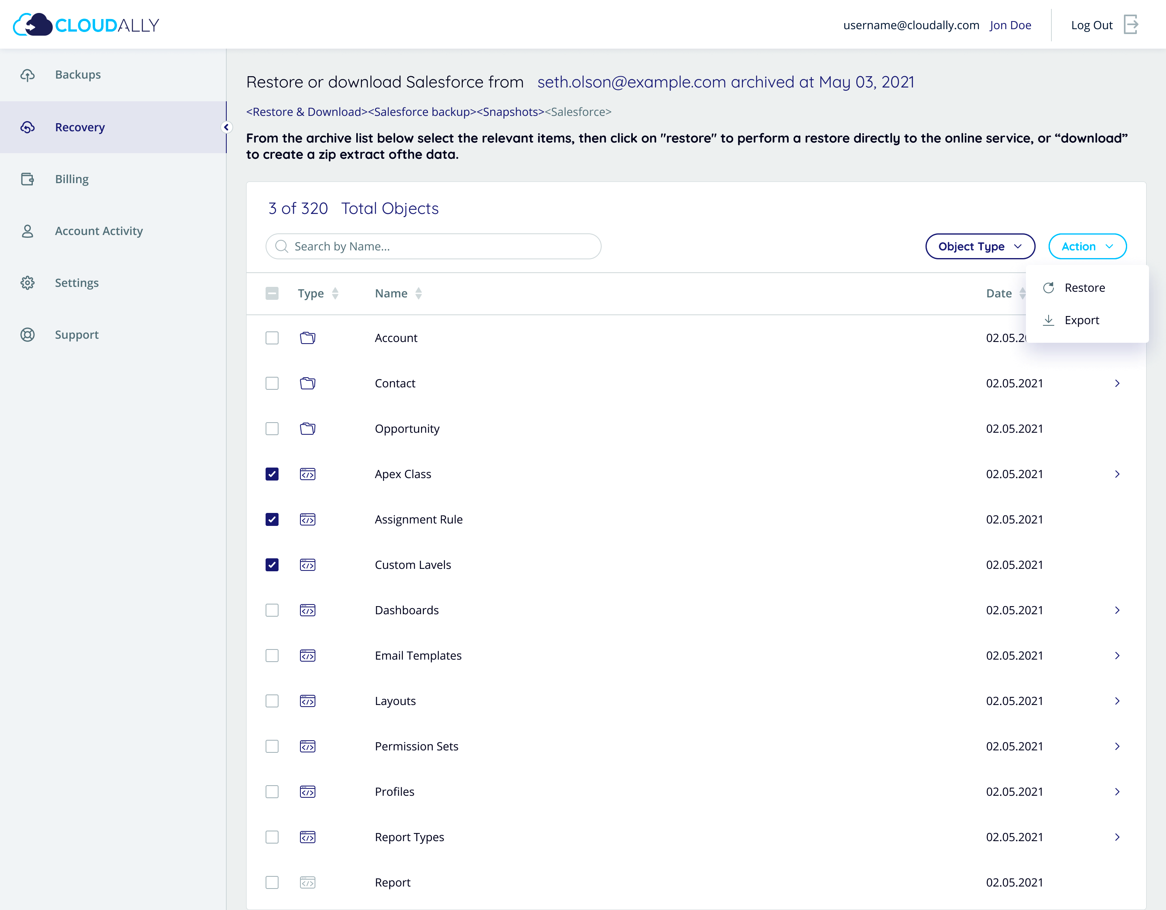The width and height of the screenshot is (1166, 910).
Task: Expand the Layouts row chevron
Action: click(1117, 701)
